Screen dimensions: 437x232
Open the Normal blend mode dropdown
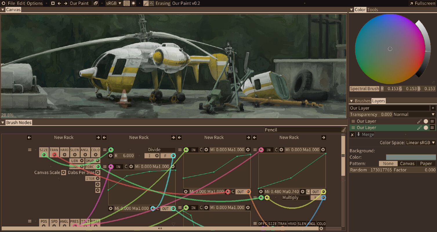click(x=414, y=115)
